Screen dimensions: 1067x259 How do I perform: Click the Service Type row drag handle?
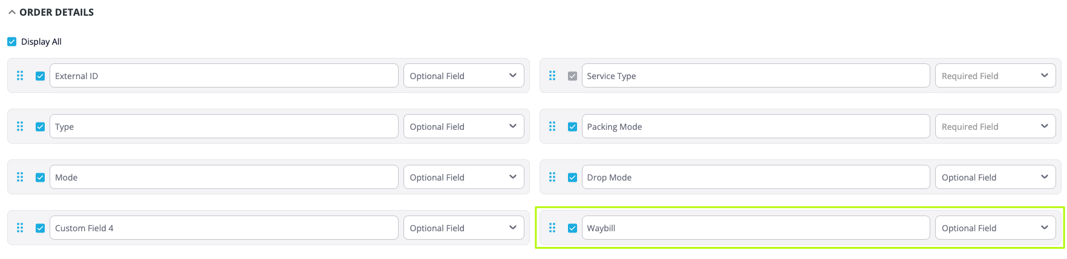[552, 76]
